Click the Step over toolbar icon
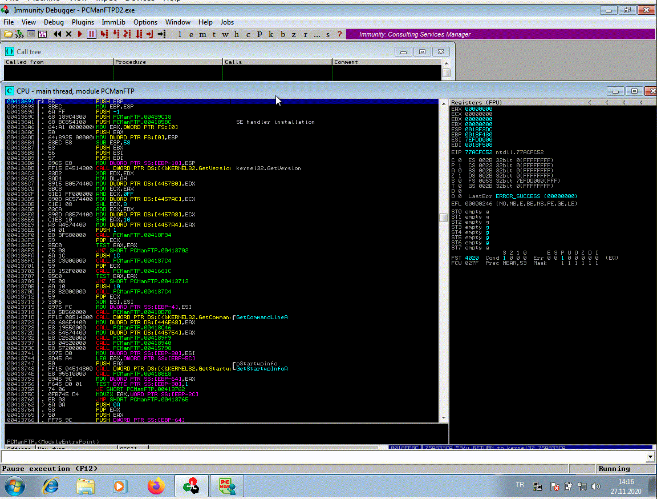The height and width of the screenshot is (499, 657). pos(116,34)
